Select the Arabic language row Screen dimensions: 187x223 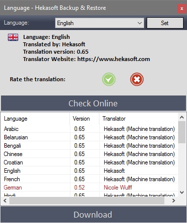[x=90, y=129]
